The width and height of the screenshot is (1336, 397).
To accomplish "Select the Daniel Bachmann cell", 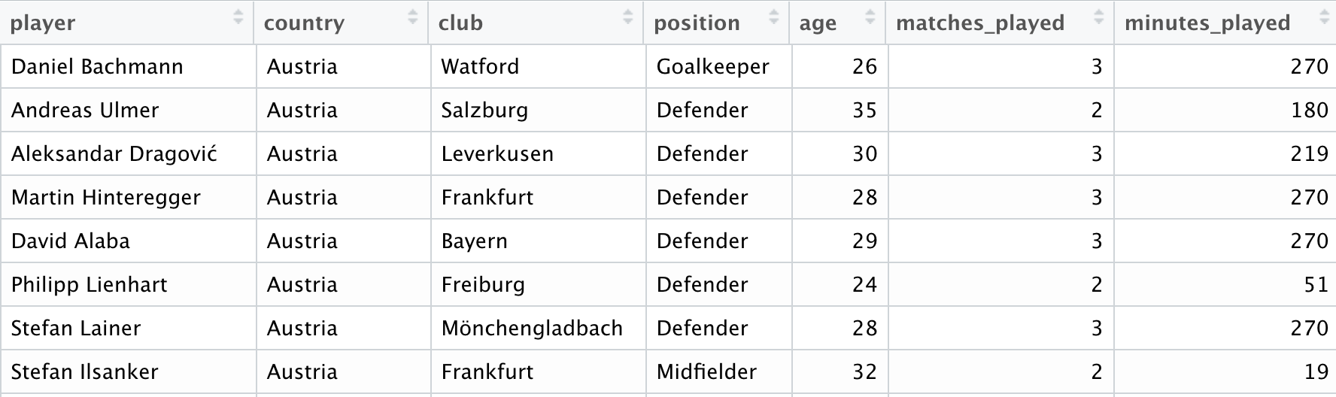I will coord(129,67).
